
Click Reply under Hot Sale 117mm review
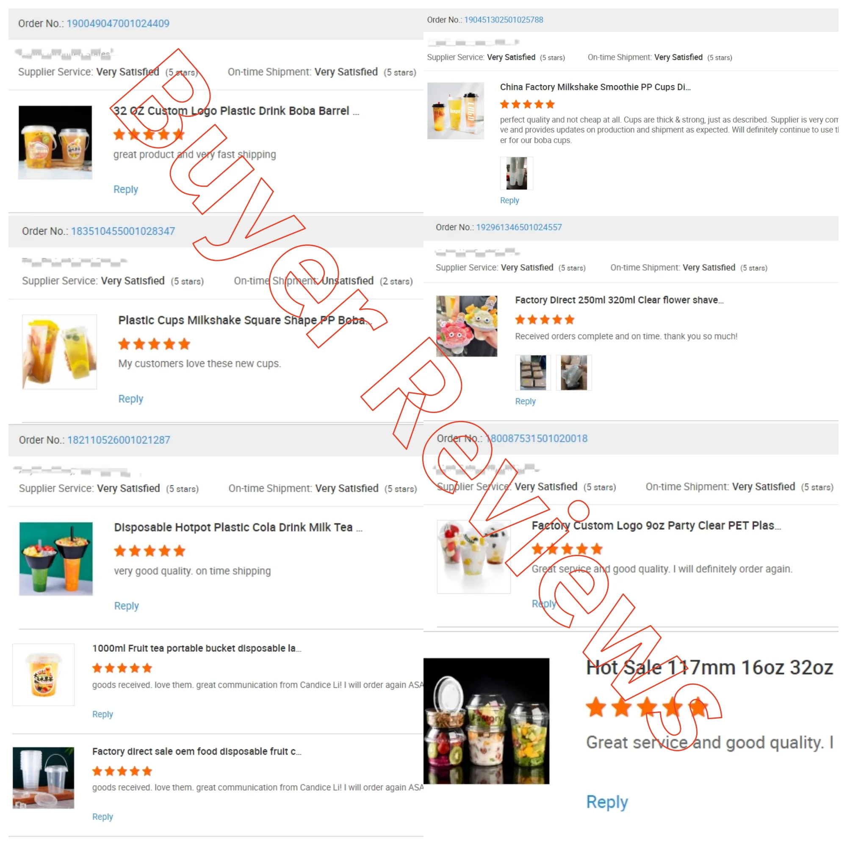pyautogui.click(x=607, y=802)
